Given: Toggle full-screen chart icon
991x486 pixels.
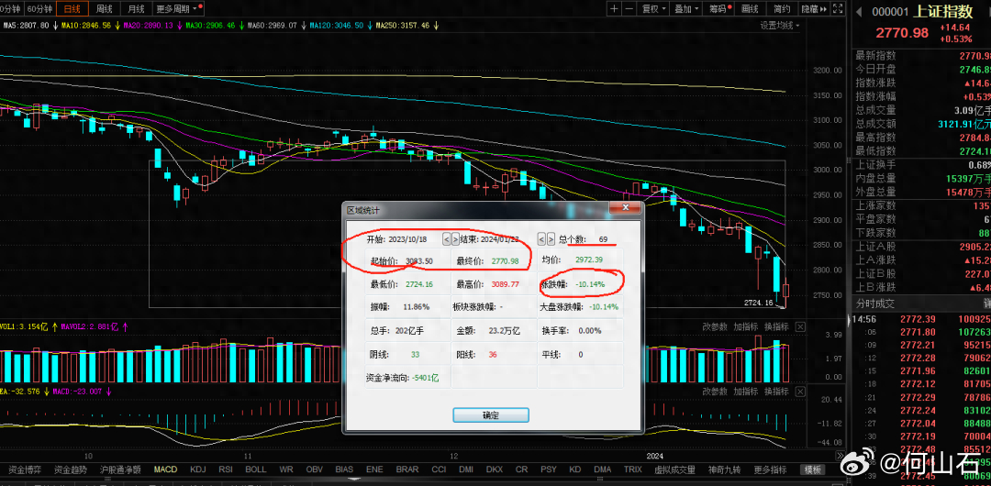Looking at the screenshot, I should click(x=838, y=9).
